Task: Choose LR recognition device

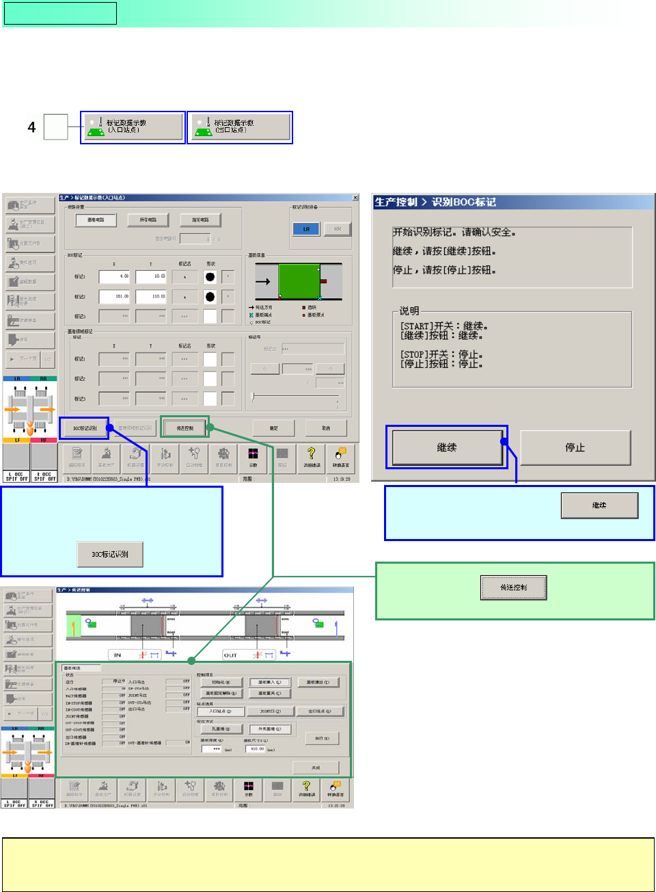Action: [306, 229]
